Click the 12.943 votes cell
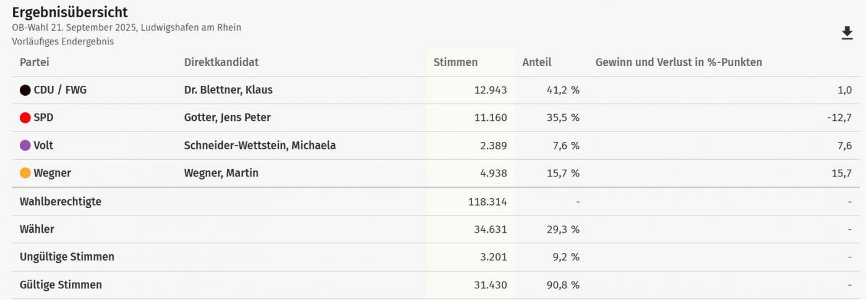 click(490, 90)
